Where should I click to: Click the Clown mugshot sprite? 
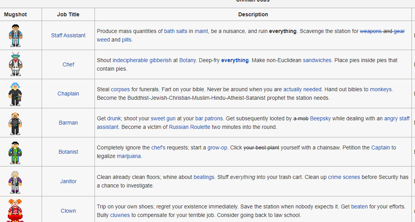point(15,210)
